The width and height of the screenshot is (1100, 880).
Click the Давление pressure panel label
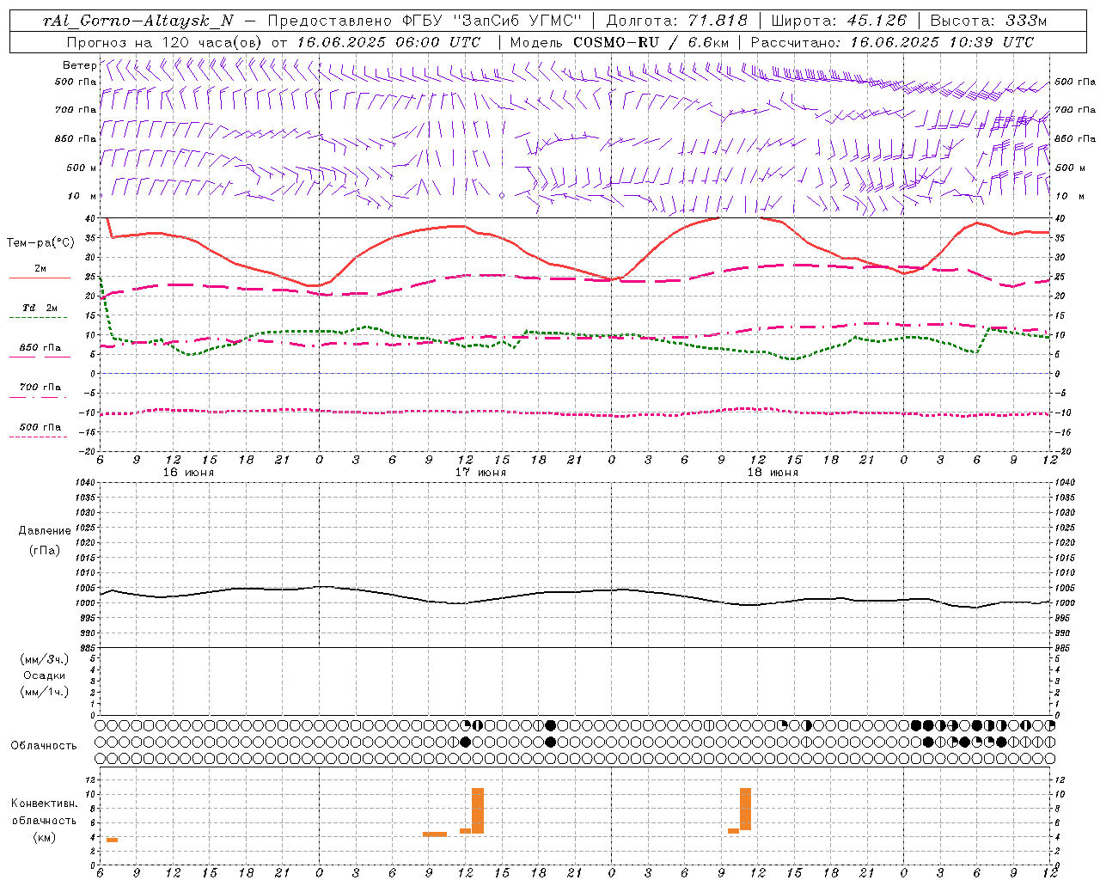(x=45, y=531)
